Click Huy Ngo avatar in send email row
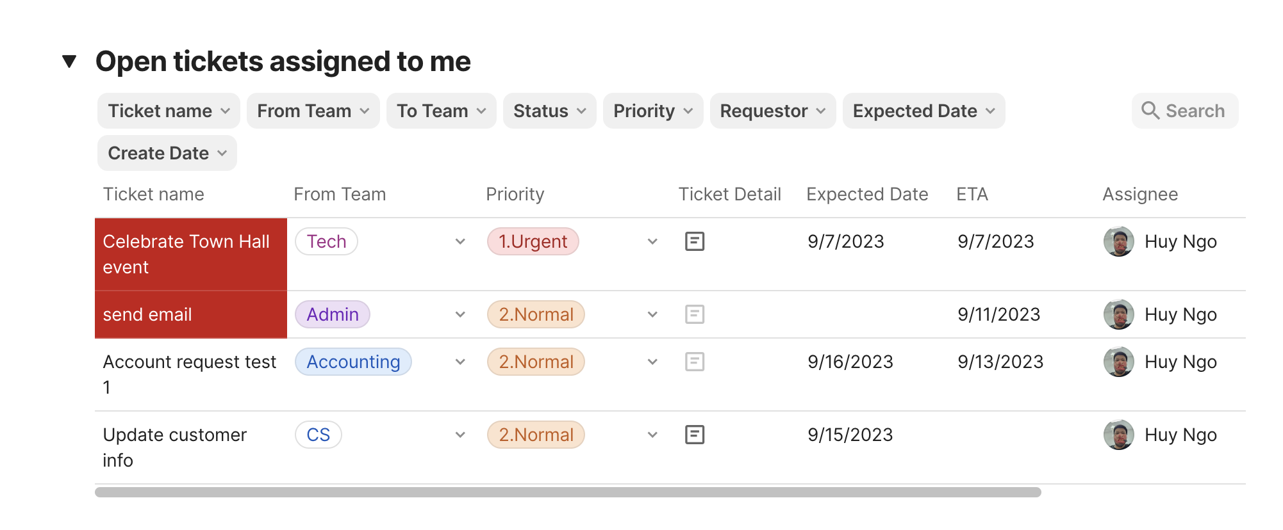Image resolution: width=1283 pixels, height=530 pixels. (x=1119, y=314)
